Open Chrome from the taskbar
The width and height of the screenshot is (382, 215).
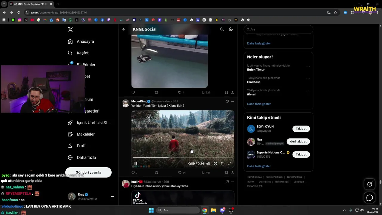click(205, 210)
